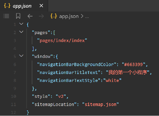The height and width of the screenshot is (116, 159).
Task: Click the JSON file icon on the tab
Action: 7,6
